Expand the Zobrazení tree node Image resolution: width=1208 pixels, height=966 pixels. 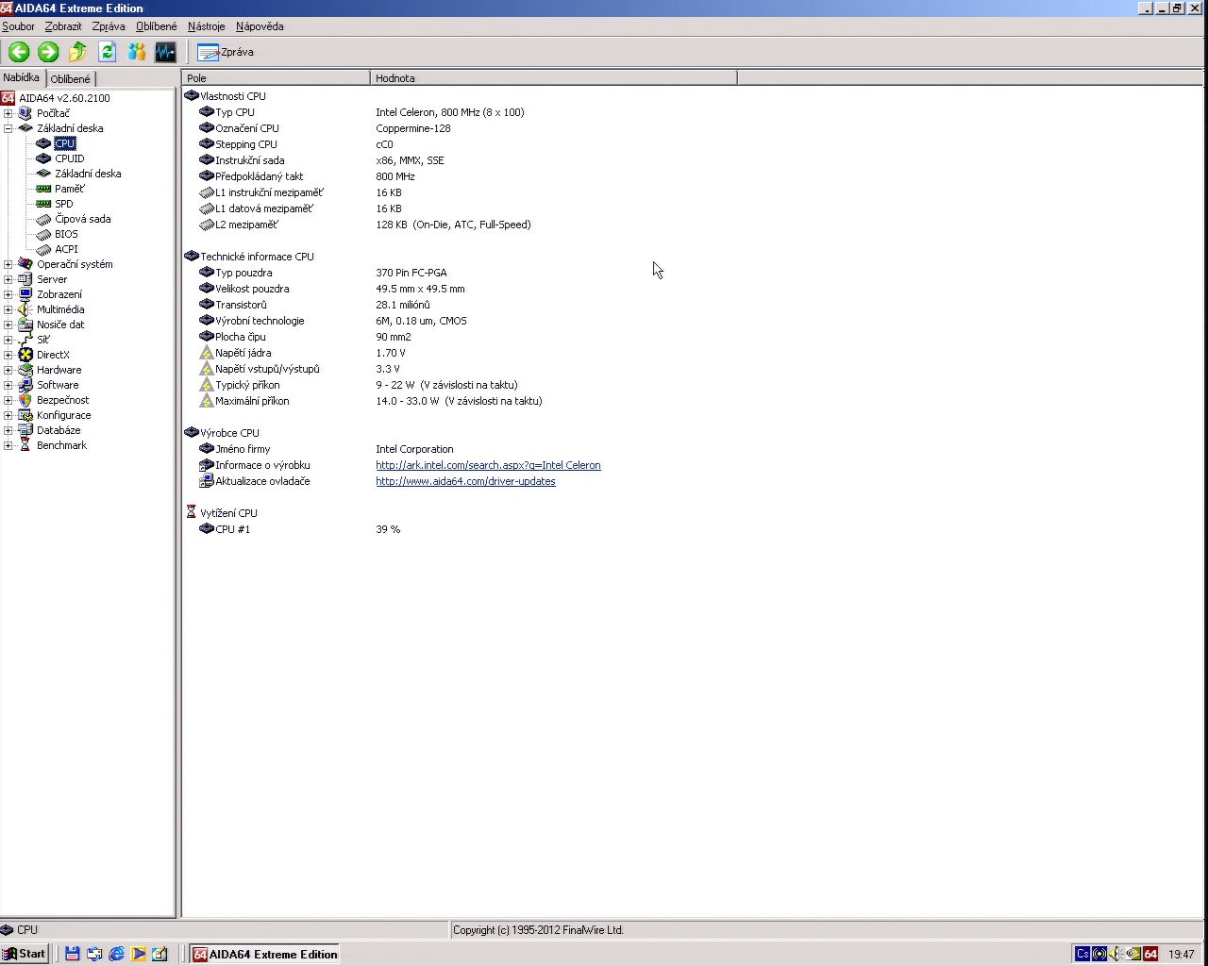(8, 294)
